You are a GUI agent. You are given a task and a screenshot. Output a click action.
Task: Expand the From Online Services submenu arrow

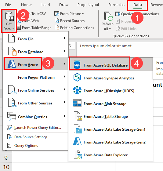click(x=65, y=89)
